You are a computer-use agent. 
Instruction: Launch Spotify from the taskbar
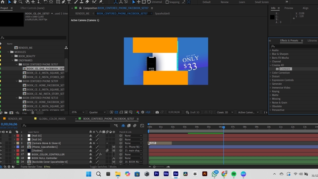tap(234, 174)
